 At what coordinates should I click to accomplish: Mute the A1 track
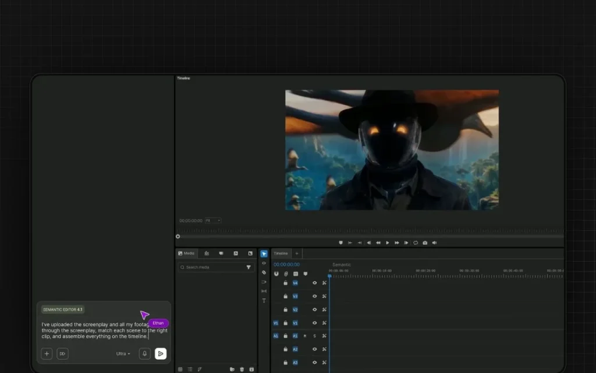pos(305,336)
